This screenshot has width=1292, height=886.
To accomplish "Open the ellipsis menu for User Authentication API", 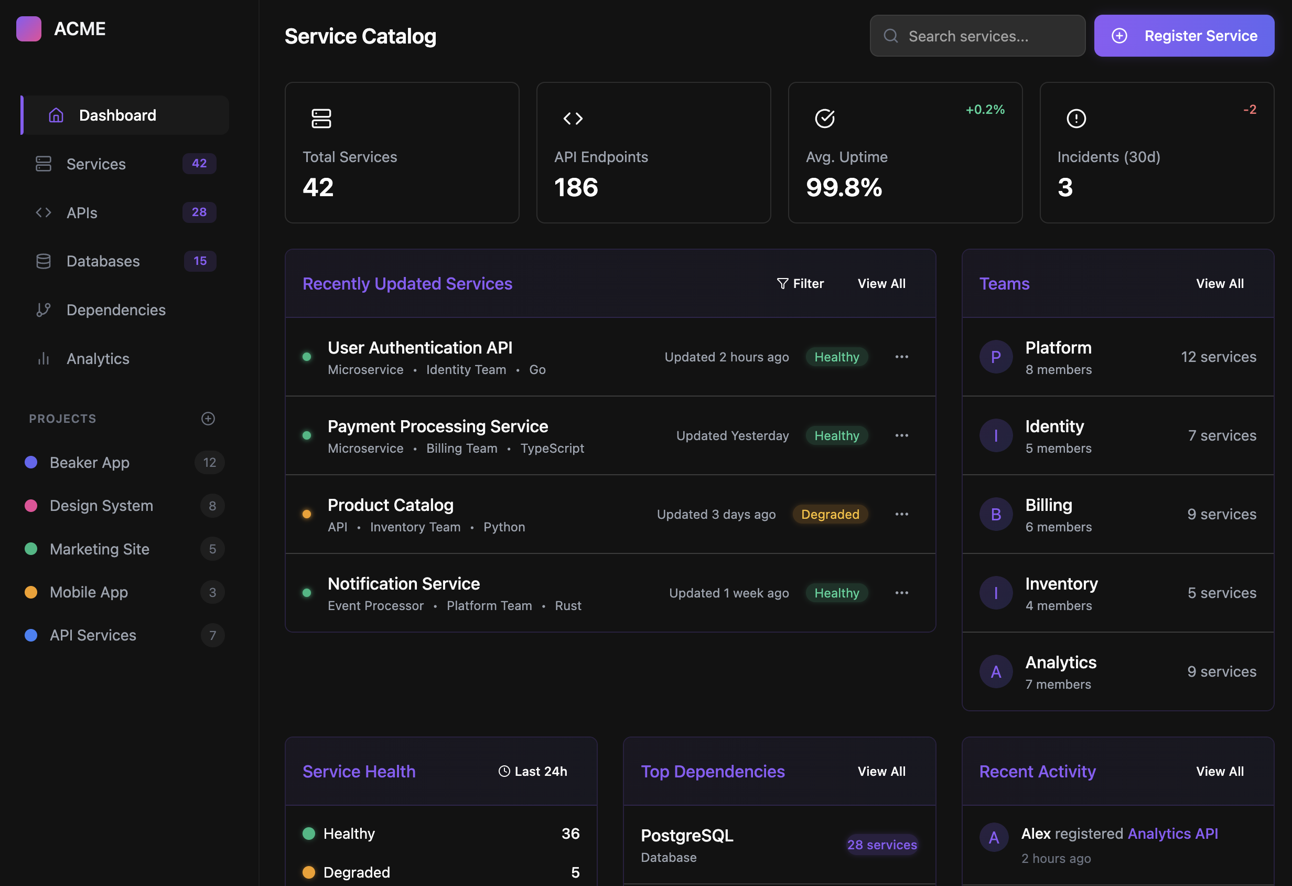I will [902, 357].
